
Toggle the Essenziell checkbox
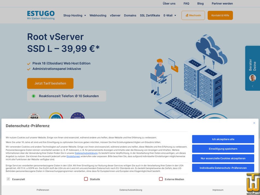coord(8,179)
